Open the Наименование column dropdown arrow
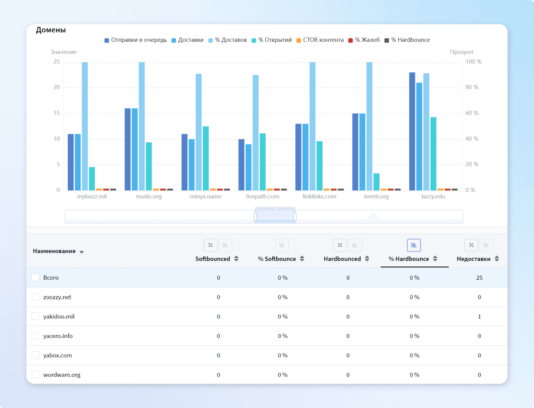 point(82,252)
